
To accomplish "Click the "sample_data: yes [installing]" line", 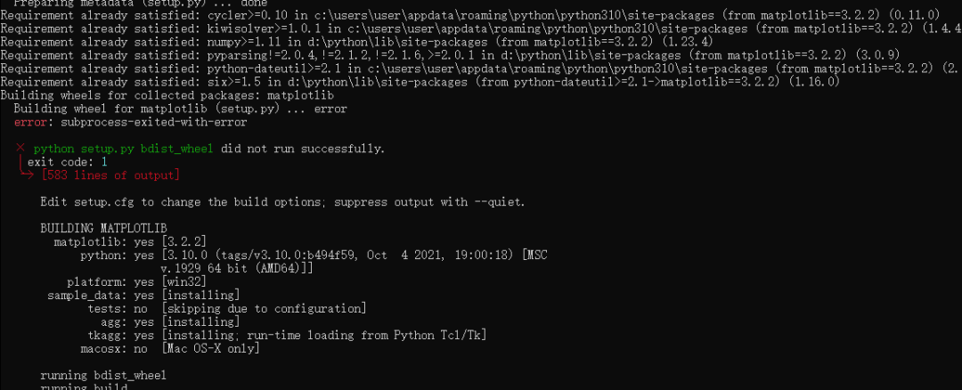I will (143, 295).
